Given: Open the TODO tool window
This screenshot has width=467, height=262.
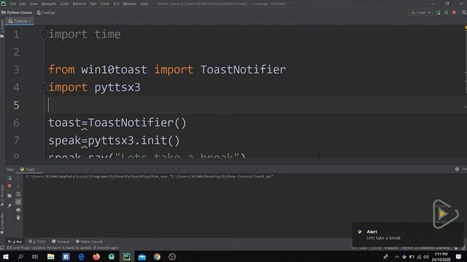Looking at the screenshot, I should 37,242.
